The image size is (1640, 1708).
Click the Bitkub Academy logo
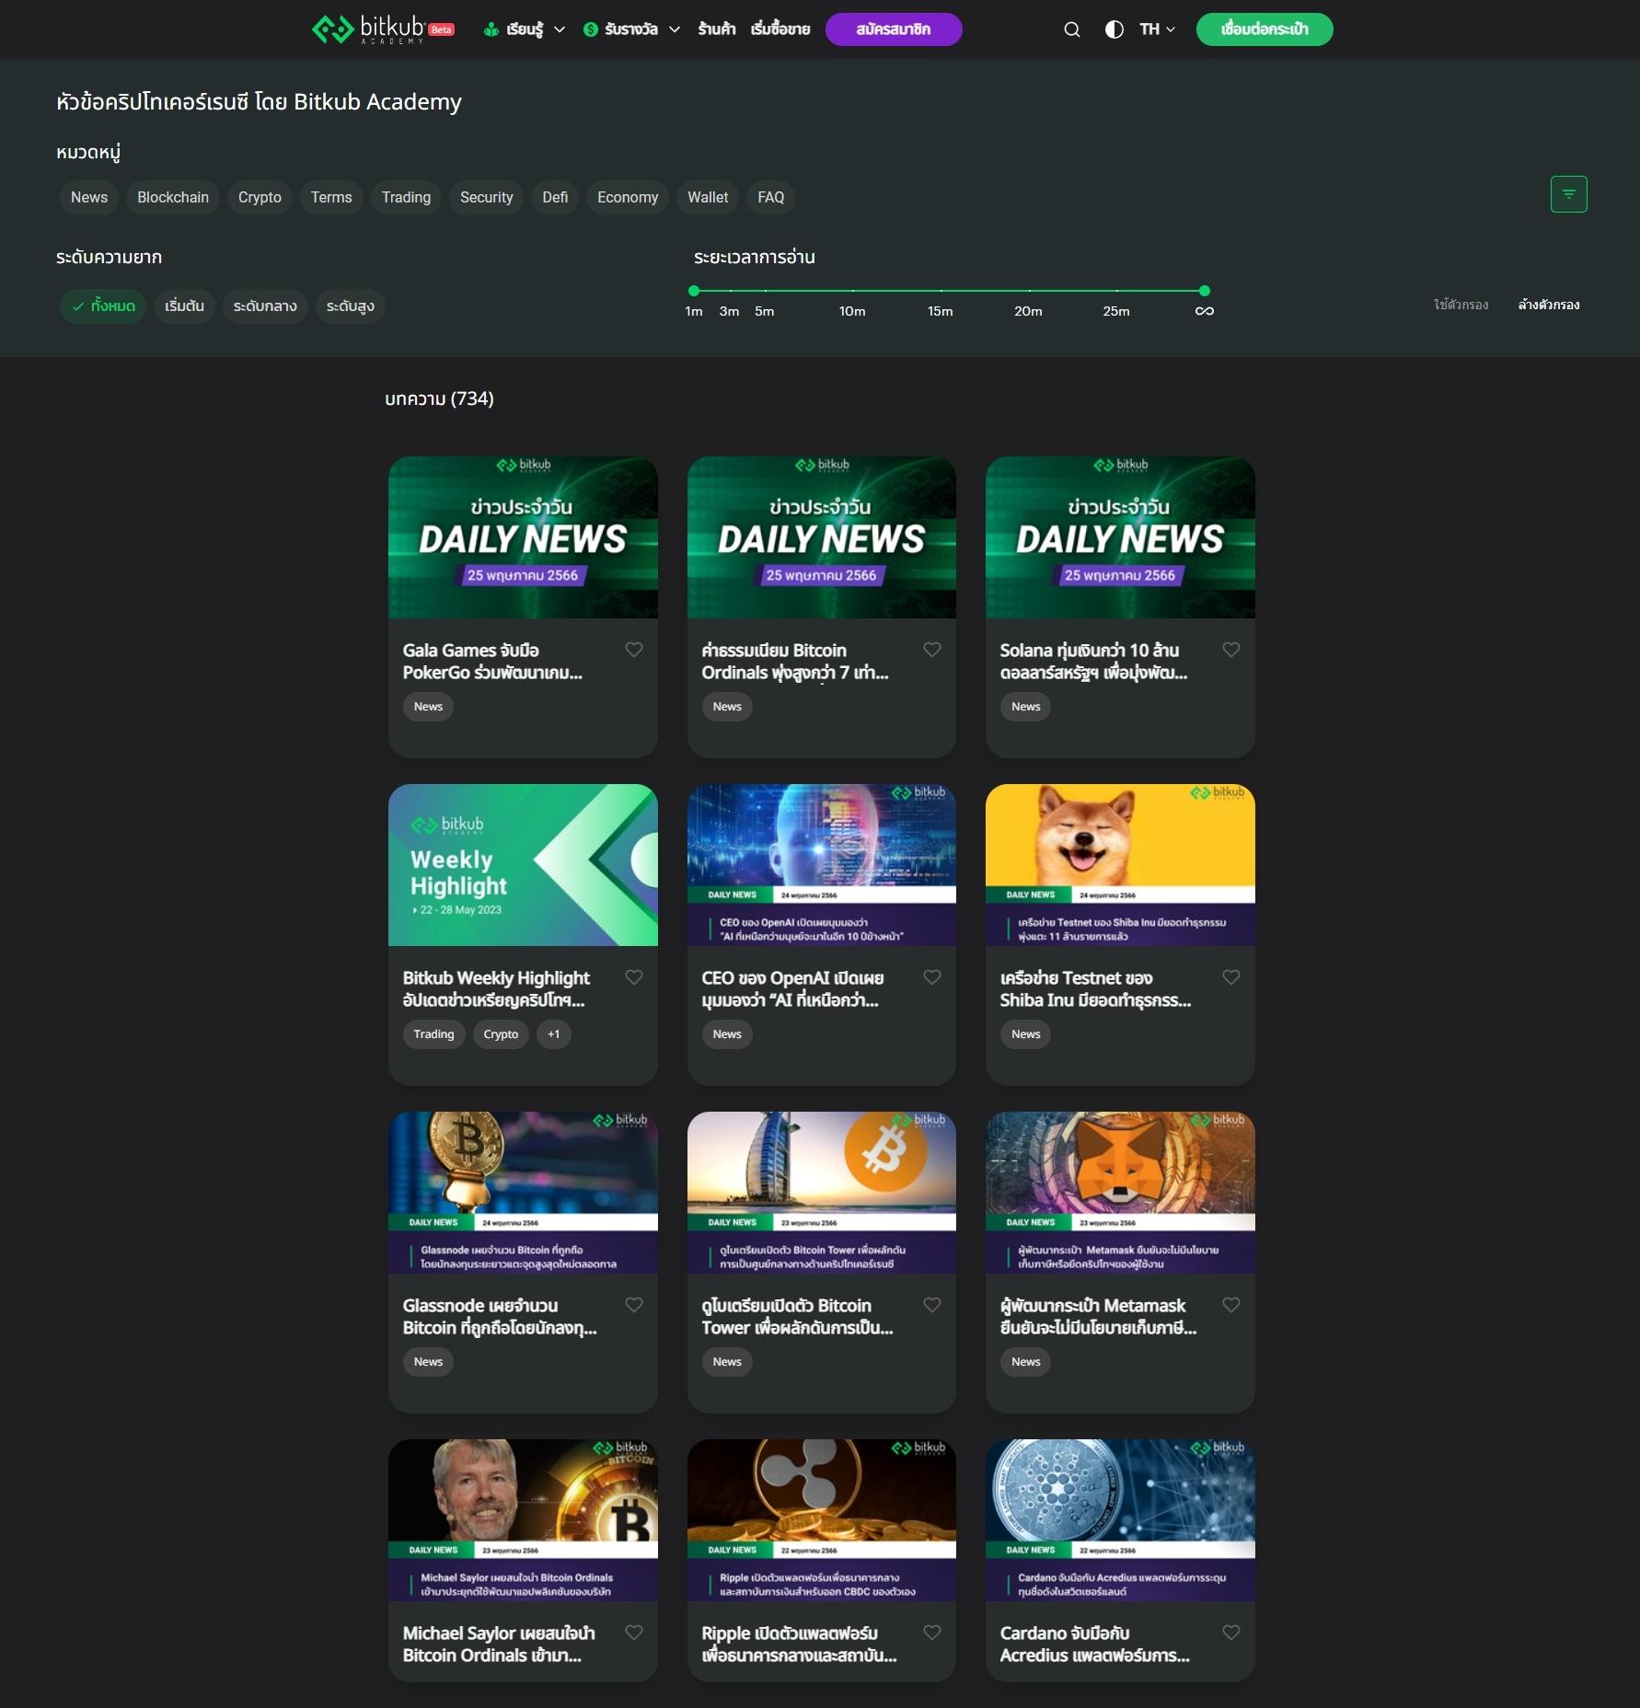point(383,29)
